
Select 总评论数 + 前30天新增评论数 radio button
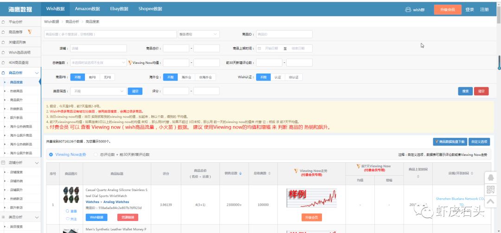96,155
